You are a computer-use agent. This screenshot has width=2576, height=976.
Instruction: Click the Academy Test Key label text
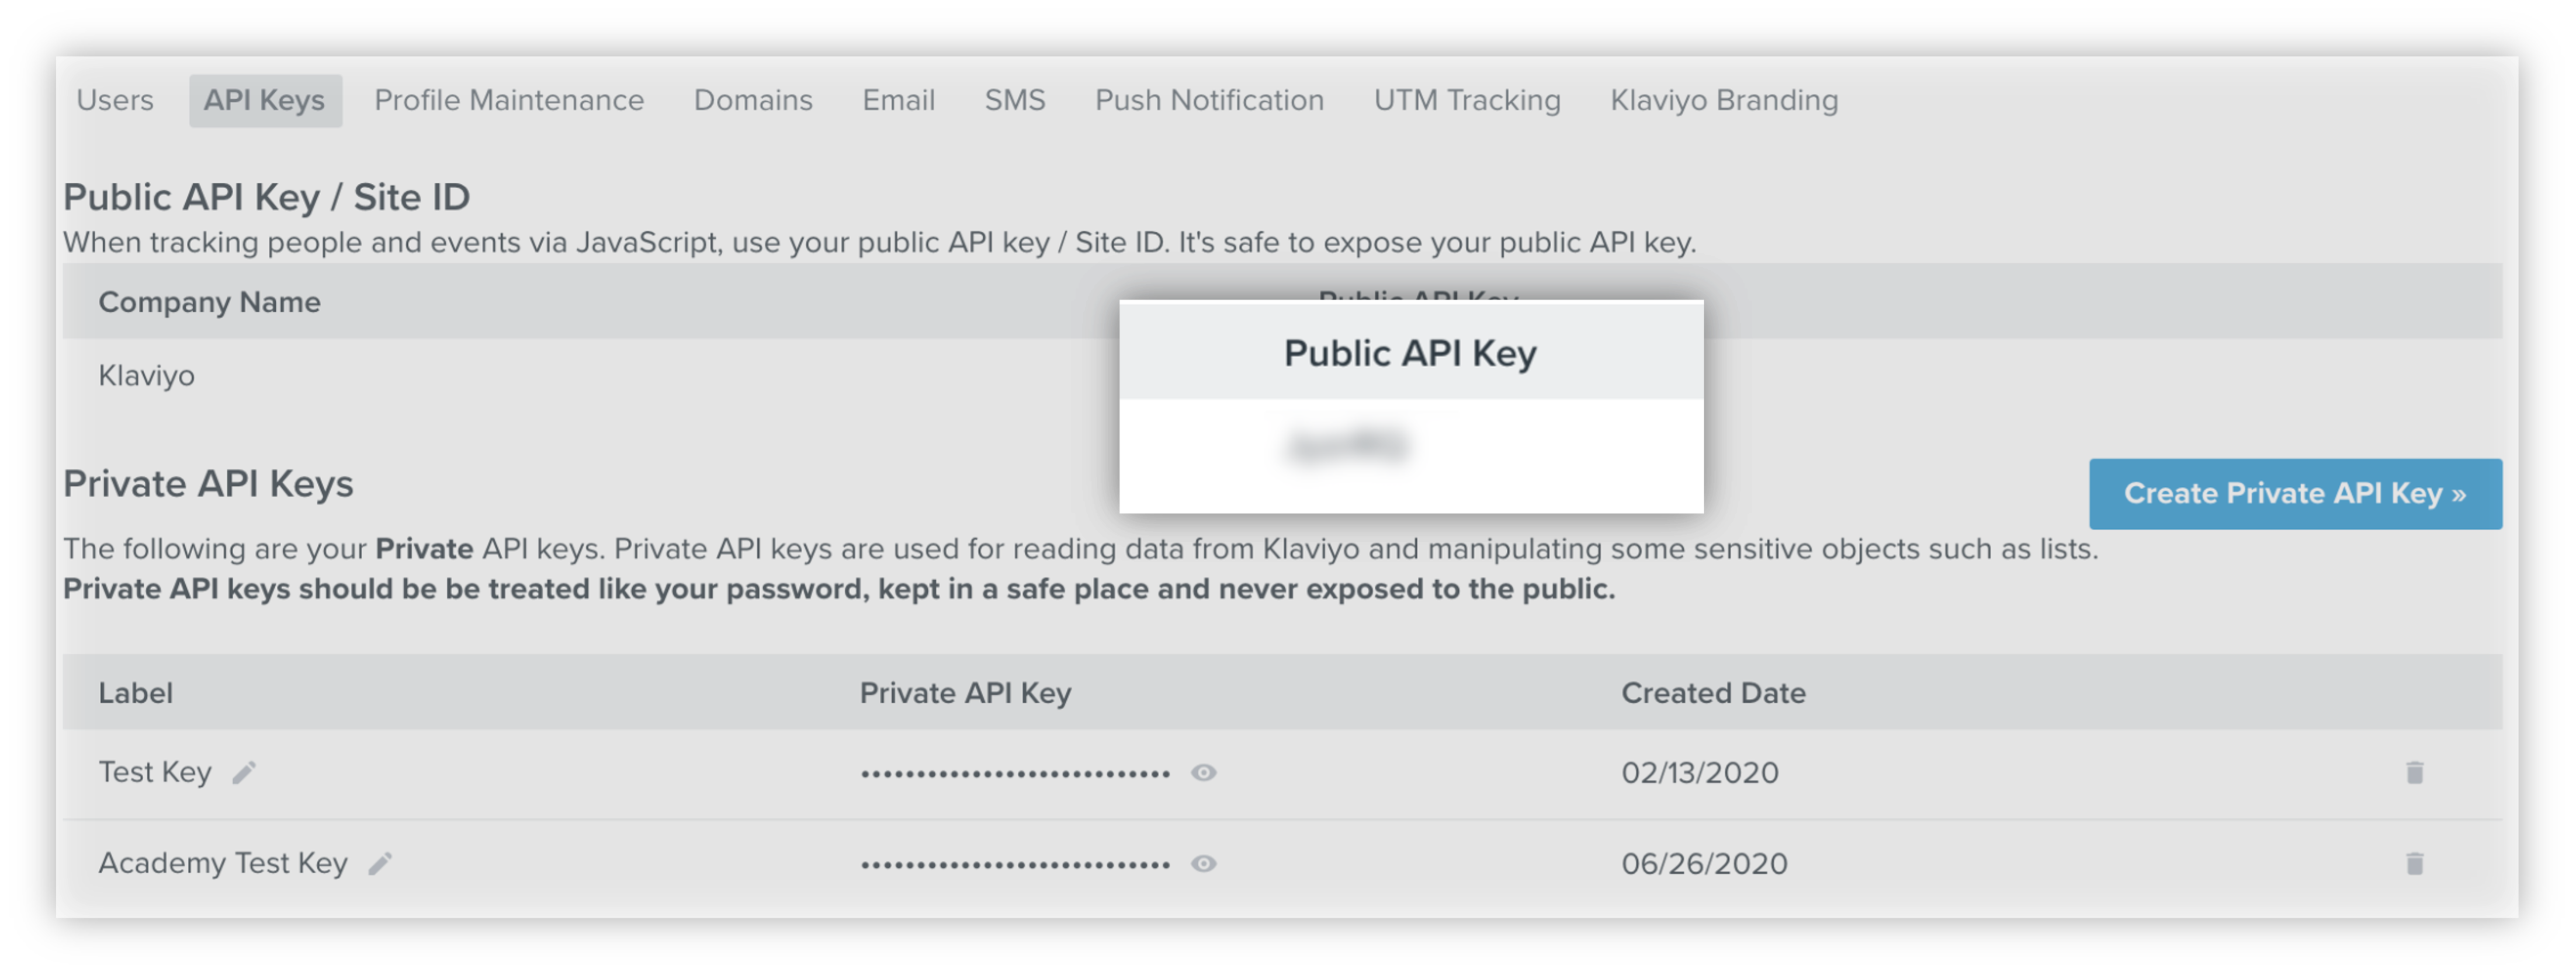point(223,863)
